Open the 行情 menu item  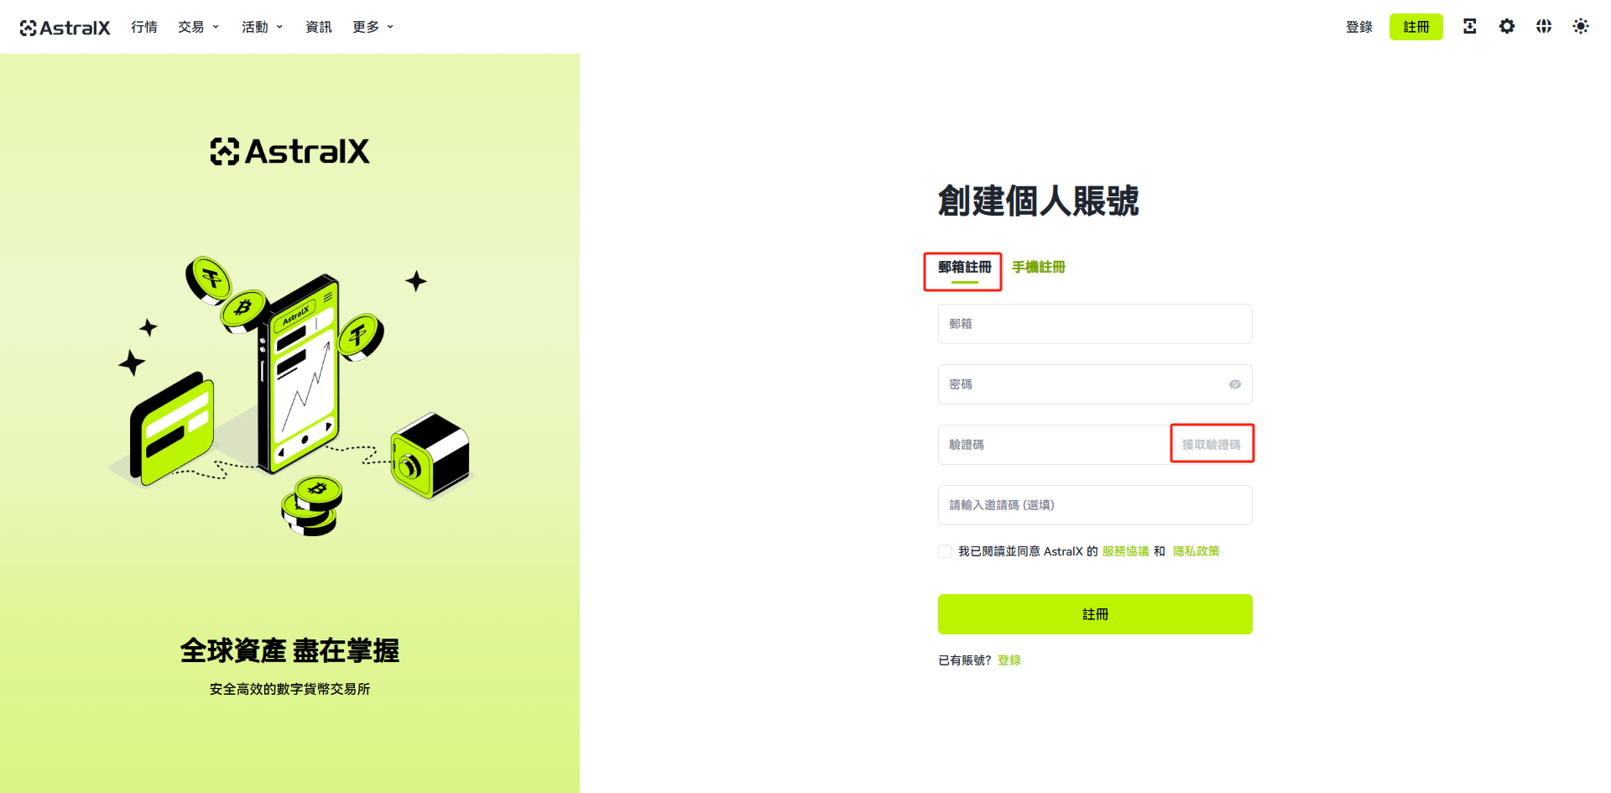[x=144, y=27]
